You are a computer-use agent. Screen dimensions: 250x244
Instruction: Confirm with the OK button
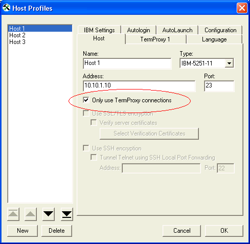[x=224, y=231]
